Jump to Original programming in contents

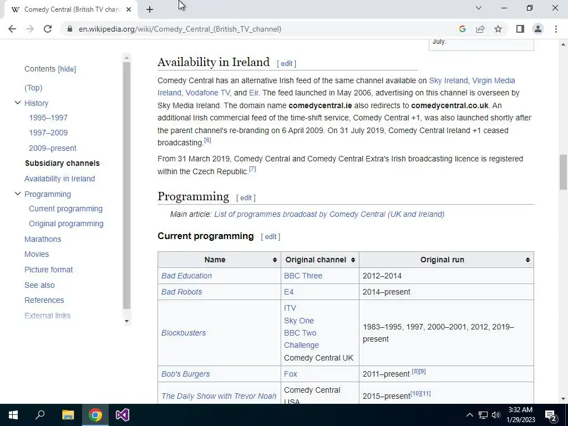point(66,224)
